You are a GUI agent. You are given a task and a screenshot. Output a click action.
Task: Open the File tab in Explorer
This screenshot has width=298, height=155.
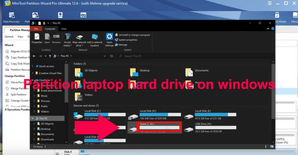36,29
